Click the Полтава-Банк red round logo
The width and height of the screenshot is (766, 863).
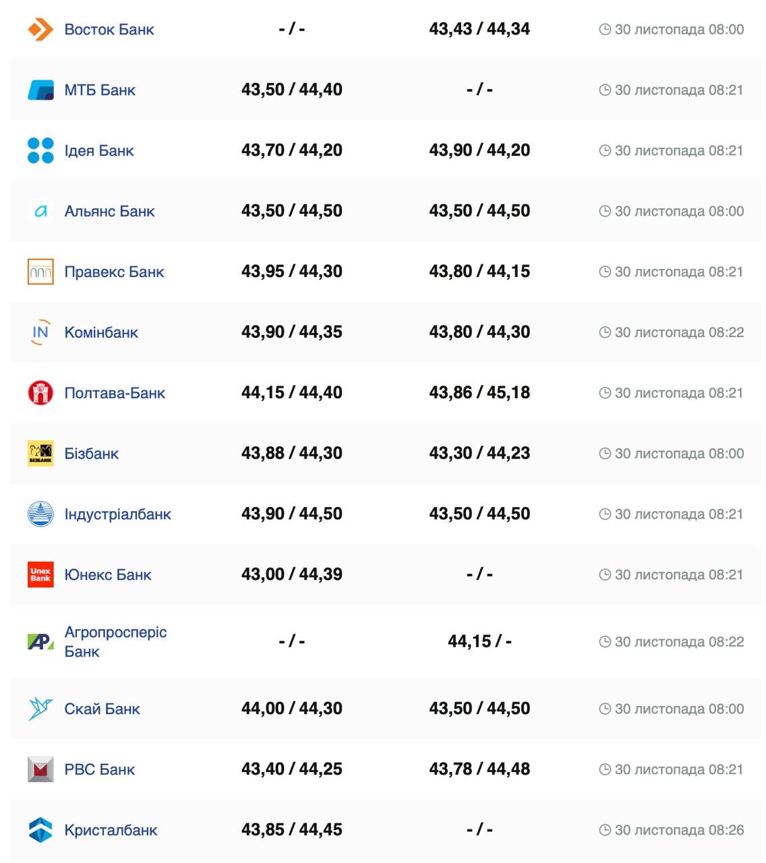[x=40, y=393]
